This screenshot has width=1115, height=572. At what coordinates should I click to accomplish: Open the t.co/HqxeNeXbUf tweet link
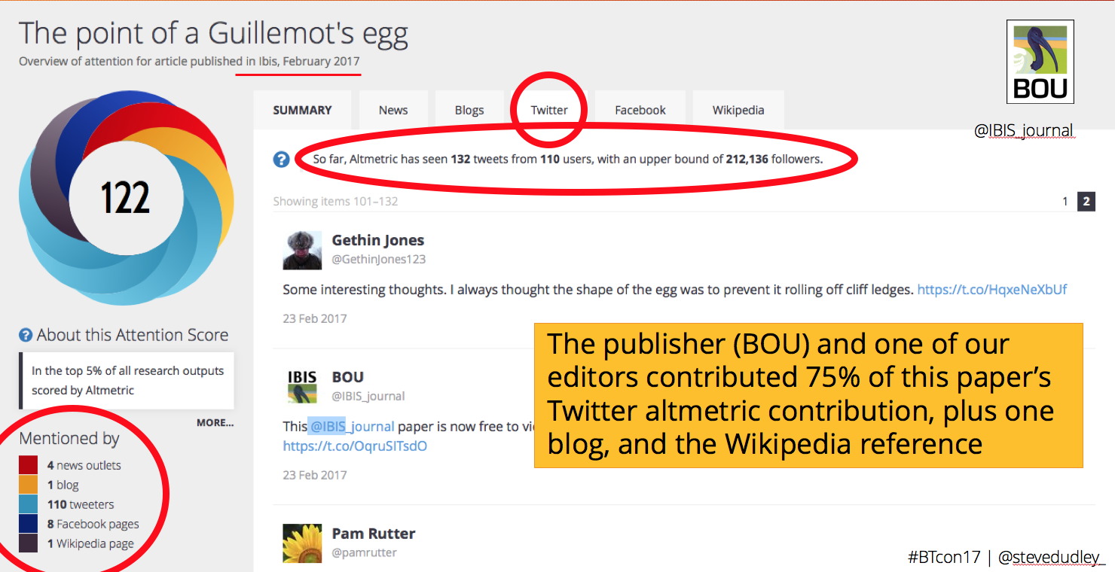coord(991,289)
